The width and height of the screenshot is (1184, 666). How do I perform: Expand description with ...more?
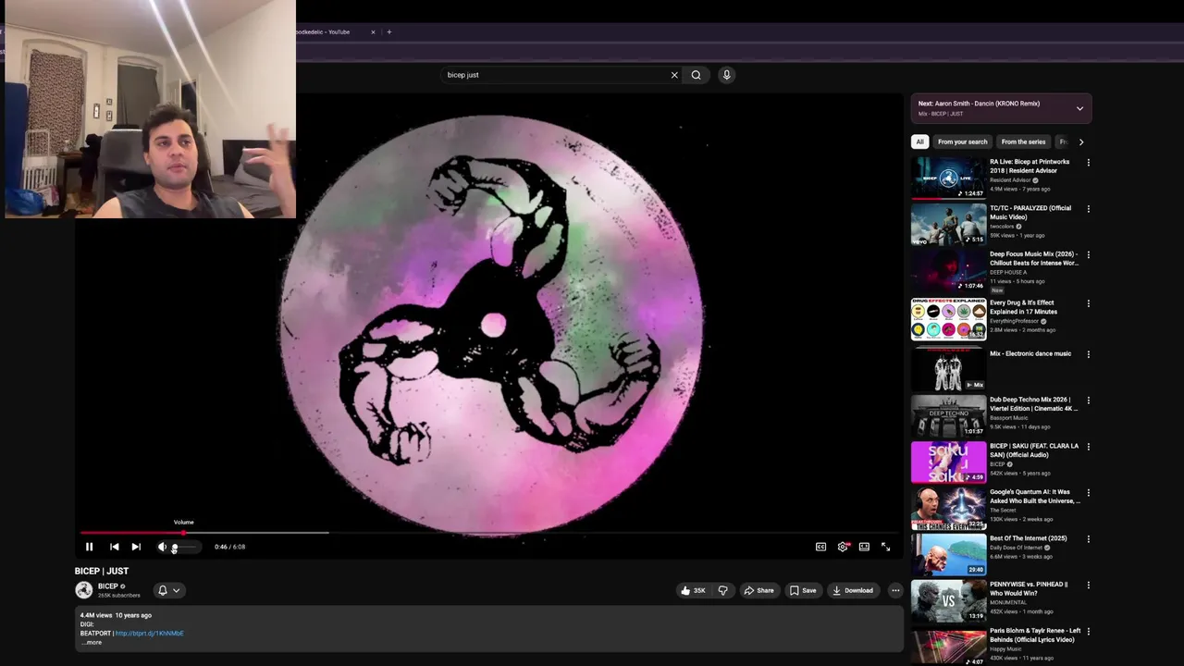(91, 642)
